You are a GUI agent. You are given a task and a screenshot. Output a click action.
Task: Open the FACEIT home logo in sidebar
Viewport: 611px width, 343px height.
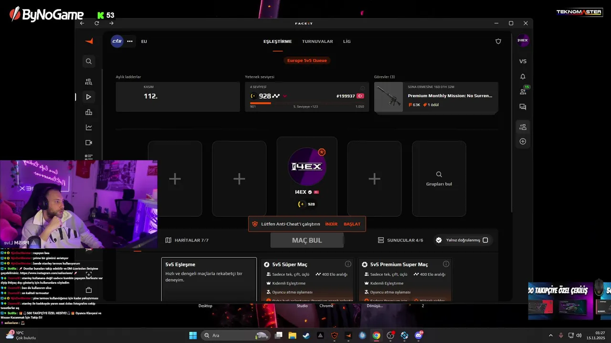89,41
